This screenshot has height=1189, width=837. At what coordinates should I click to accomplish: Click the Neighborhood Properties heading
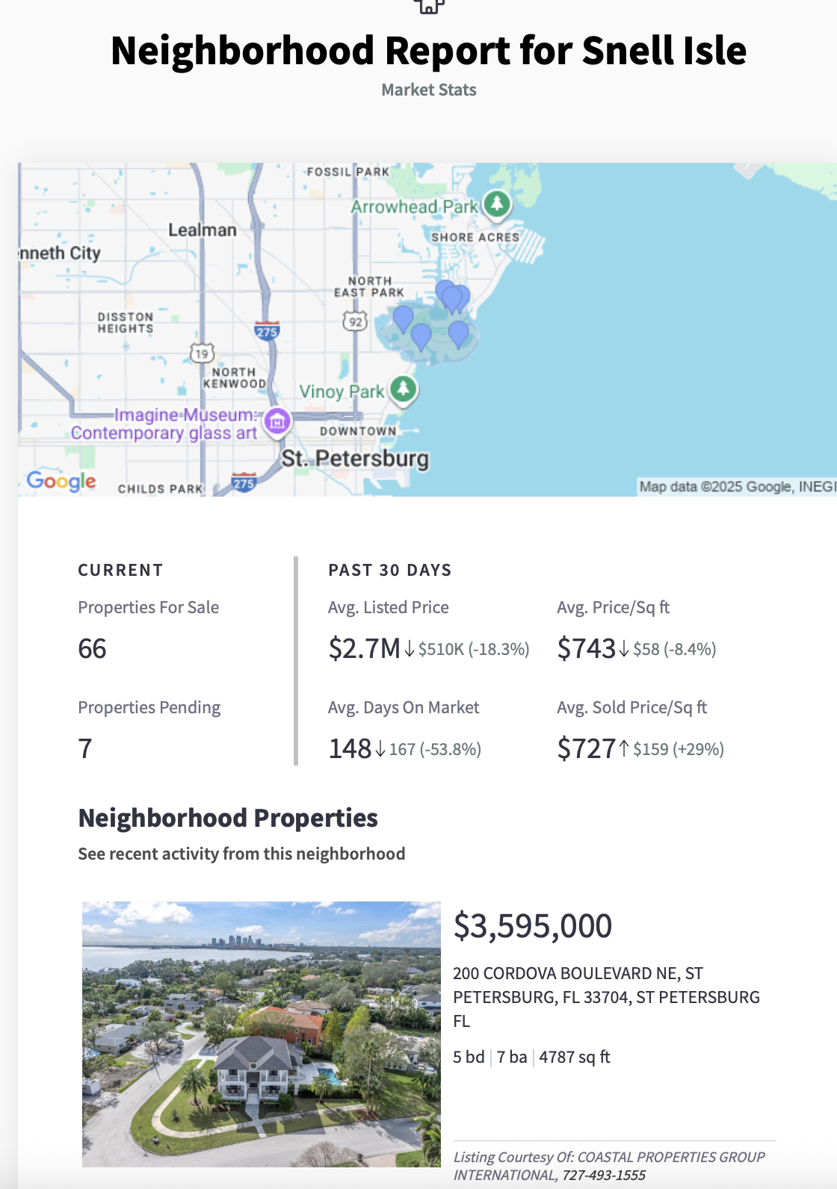point(228,818)
